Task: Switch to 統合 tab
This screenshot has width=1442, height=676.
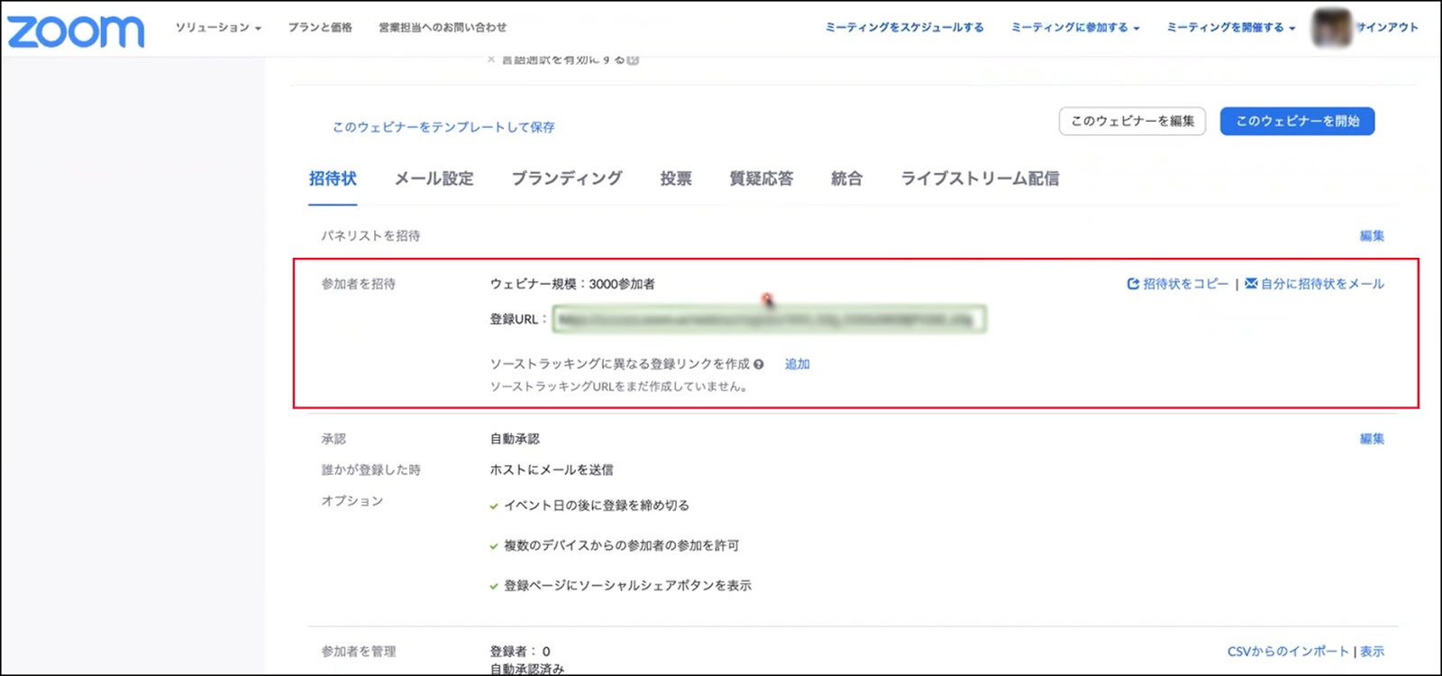Action: pos(846,178)
